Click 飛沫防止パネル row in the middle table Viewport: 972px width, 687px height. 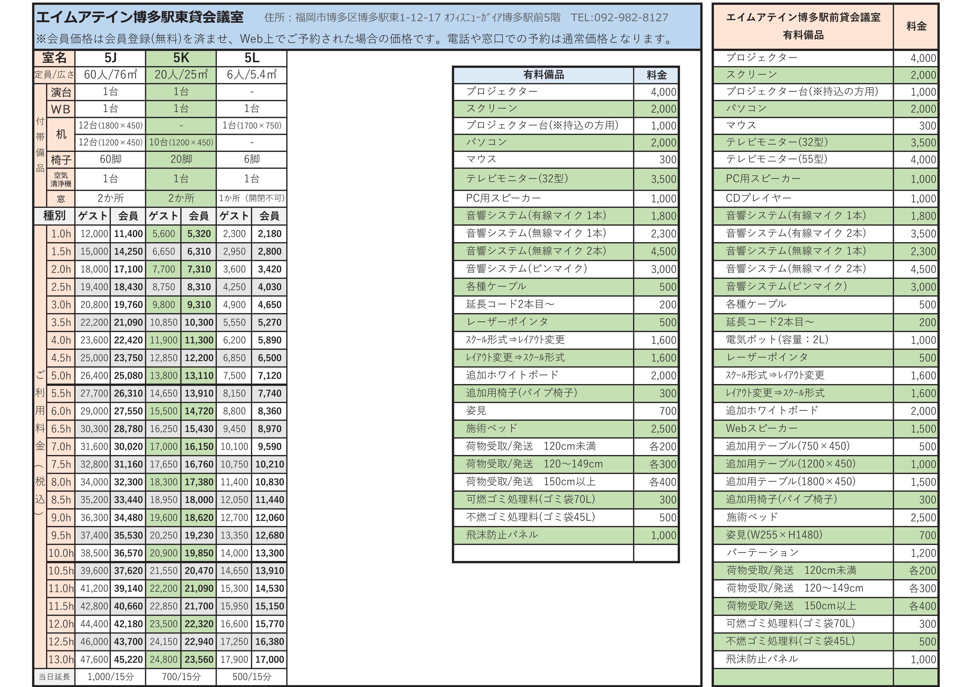point(502,535)
